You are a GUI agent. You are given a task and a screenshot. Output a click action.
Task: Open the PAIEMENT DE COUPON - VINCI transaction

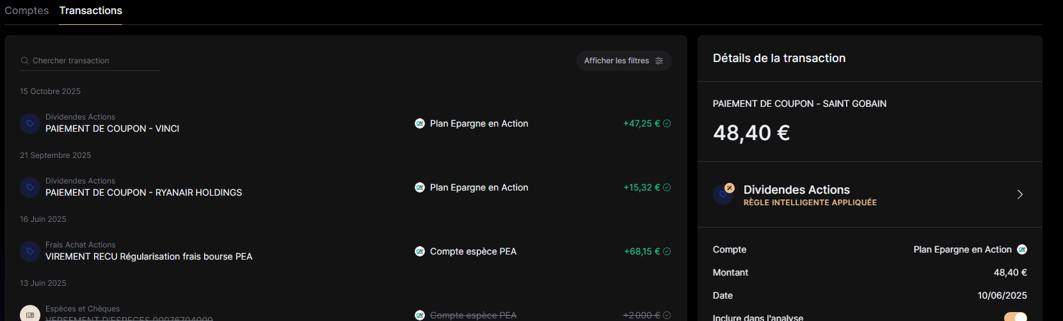coord(112,129)
